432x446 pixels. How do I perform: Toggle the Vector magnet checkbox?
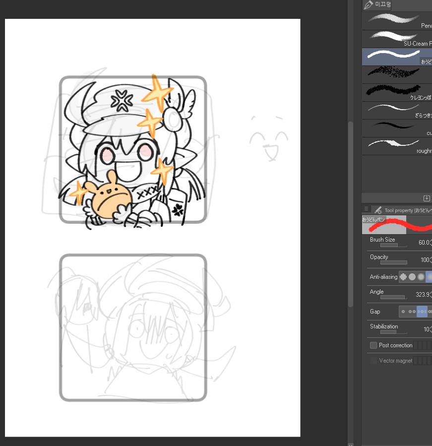373,361
